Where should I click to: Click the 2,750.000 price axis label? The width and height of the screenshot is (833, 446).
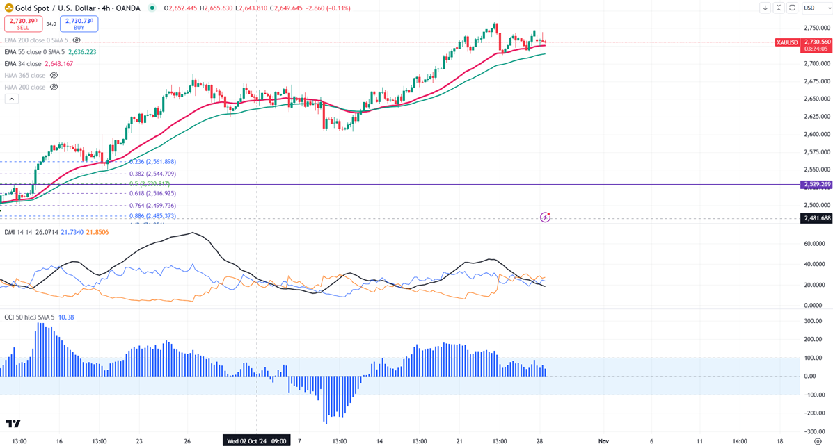817,28
